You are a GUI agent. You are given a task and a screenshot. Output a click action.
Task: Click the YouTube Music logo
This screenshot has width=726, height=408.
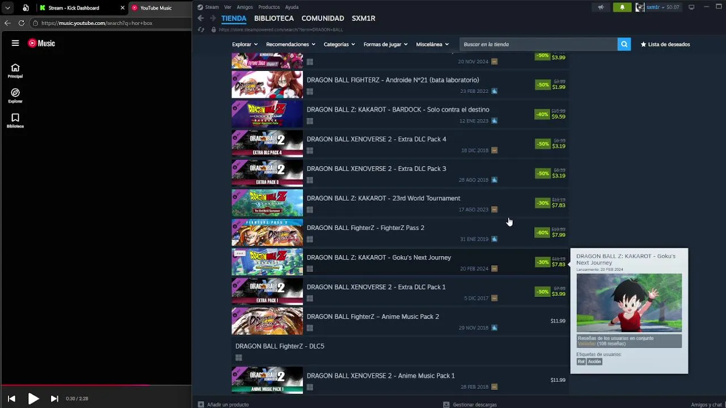41,43
